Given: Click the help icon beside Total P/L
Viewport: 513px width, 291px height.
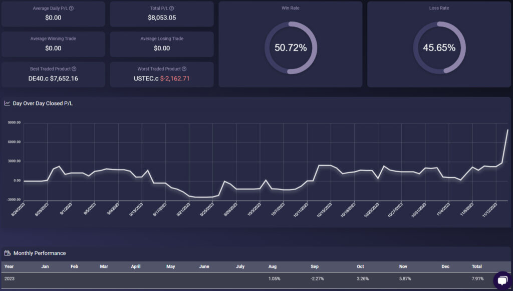Looking at the screenshot, I should click(172, 8).
